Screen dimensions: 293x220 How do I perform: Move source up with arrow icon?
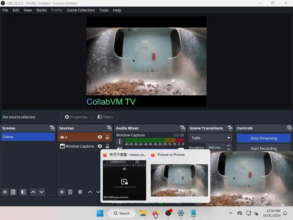pyautogui.click(x=90, y=192)
